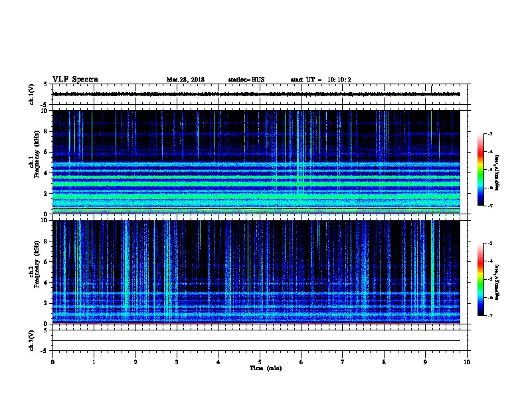Click time axis tick label "6"
526x406 pixels.
click(x=301, y=362)
